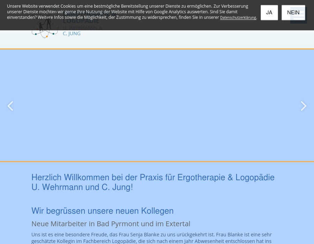The width and height of the screenshot is (314, 244).
Task: Click the paragraph about Frau Senja Blanke
Action: (x=151, y=238)
